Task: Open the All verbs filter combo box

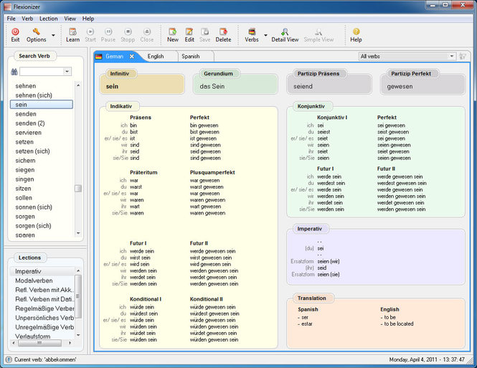Action: (x=407, y=56)
